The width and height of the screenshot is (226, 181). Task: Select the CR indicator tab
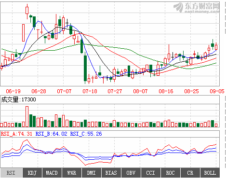tap(190, 173)
